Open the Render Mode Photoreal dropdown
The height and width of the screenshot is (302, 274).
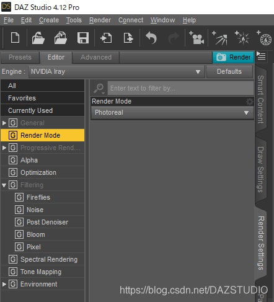[x=172, y=113]
